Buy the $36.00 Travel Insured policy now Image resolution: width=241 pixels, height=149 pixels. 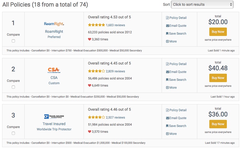pyautogui.click(x=218, y=124)
